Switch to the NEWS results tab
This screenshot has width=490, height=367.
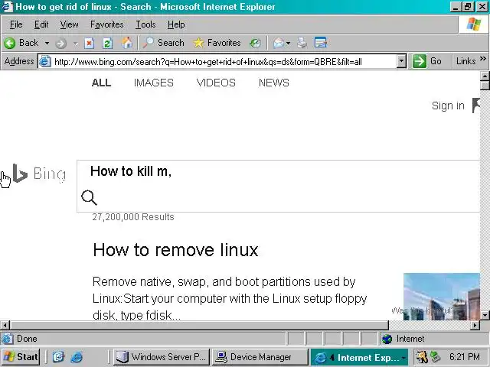[274, 83]
